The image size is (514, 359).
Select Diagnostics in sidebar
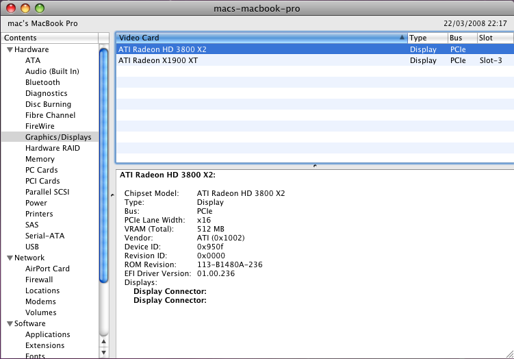[47, 94]
